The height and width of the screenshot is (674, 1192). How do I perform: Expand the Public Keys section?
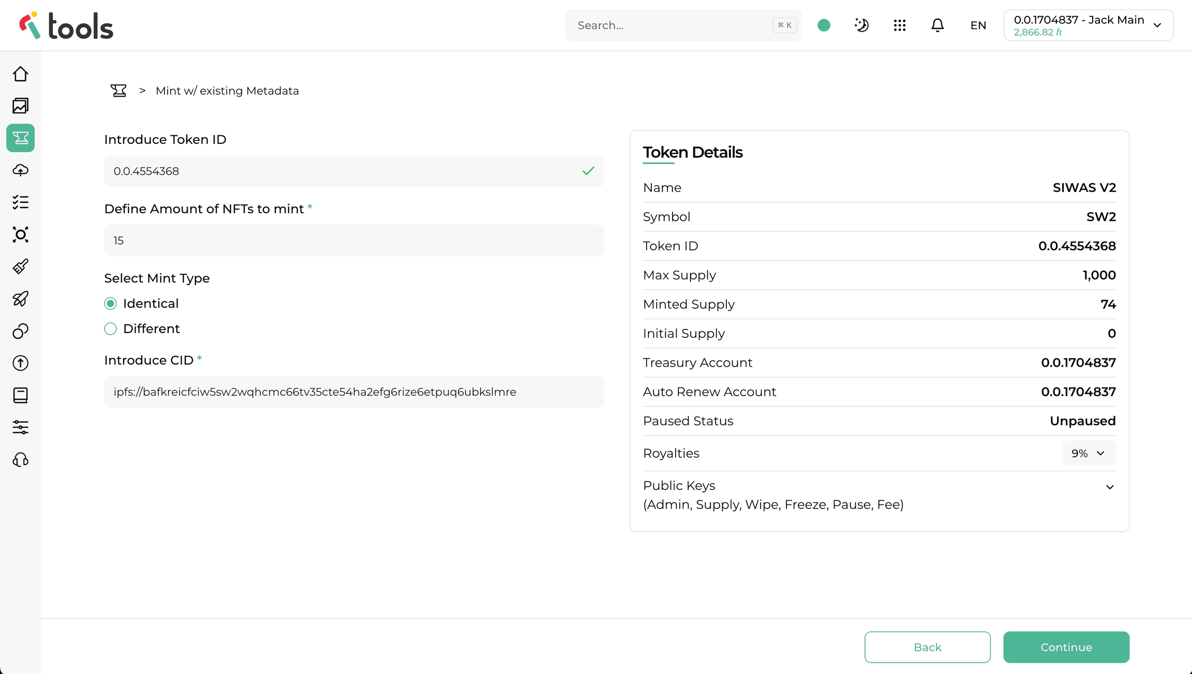[1110, 487]
